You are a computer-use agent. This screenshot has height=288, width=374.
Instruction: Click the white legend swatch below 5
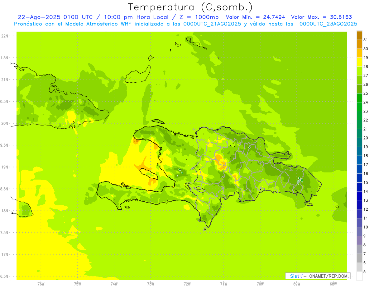click(x=359, y=276)
